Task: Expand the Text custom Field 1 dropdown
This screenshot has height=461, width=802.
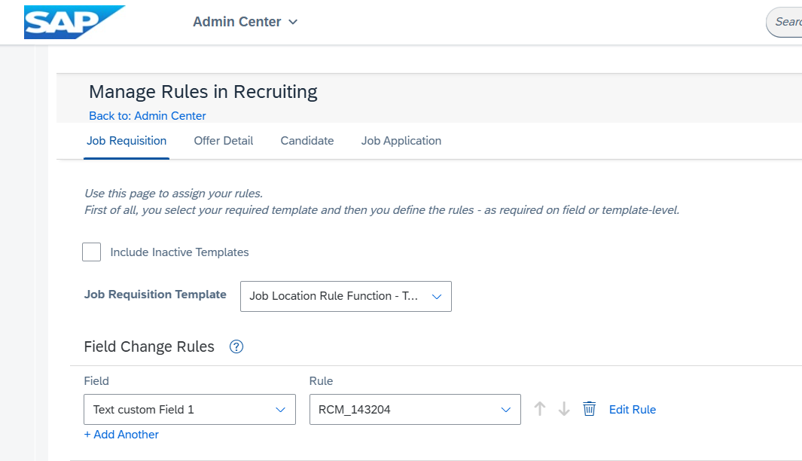Action: pos(190,409)
